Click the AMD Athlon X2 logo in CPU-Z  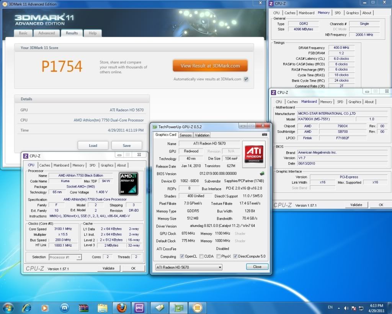pyautogui.click(x=128, y=182)
